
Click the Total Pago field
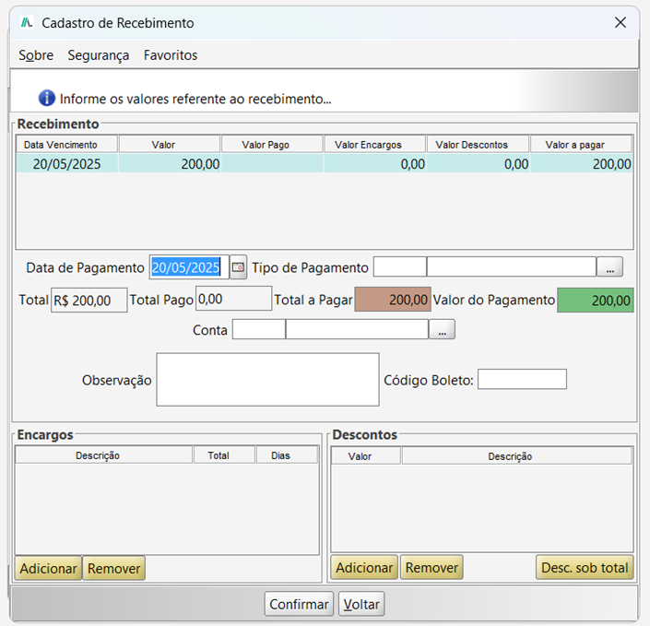pos(234,299)
